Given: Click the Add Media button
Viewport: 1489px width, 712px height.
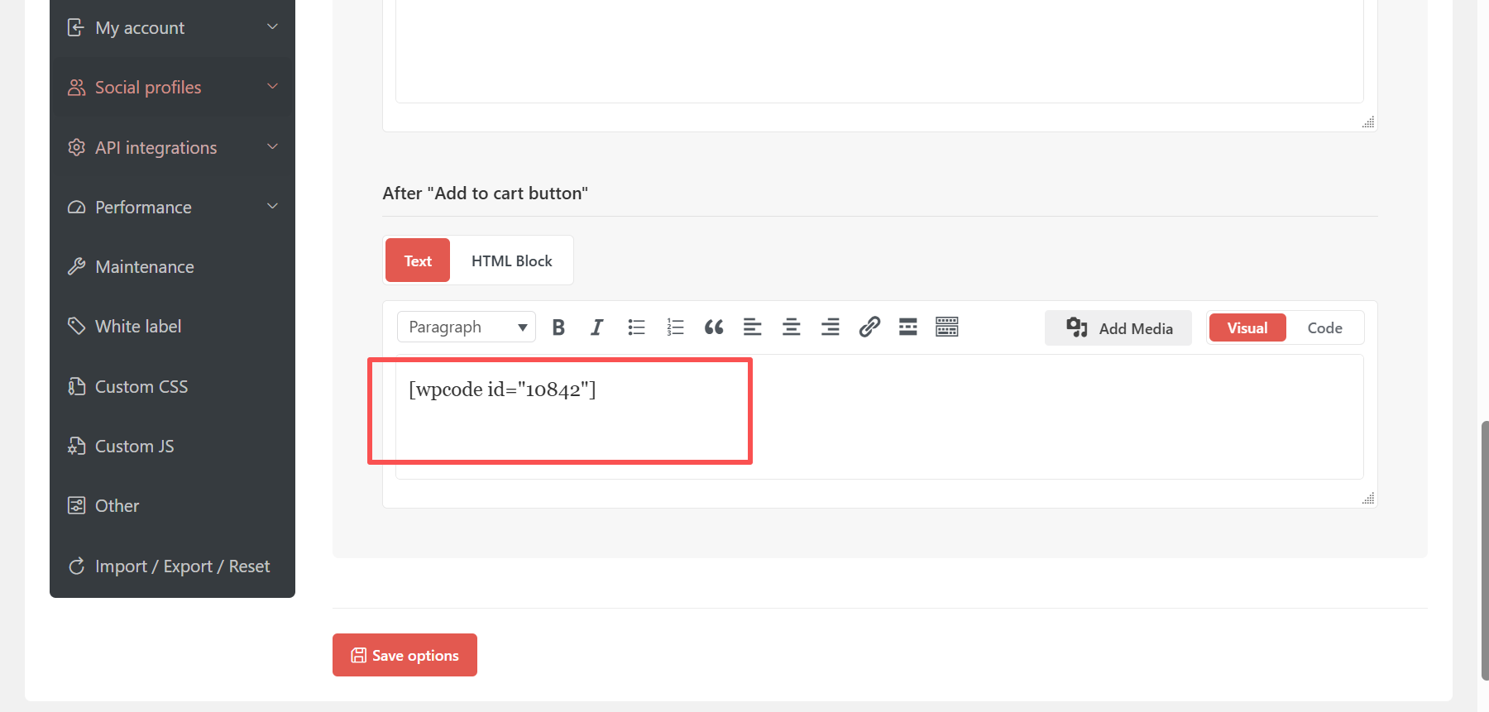Looking at the screenshot, I should tap(1118, 328).
